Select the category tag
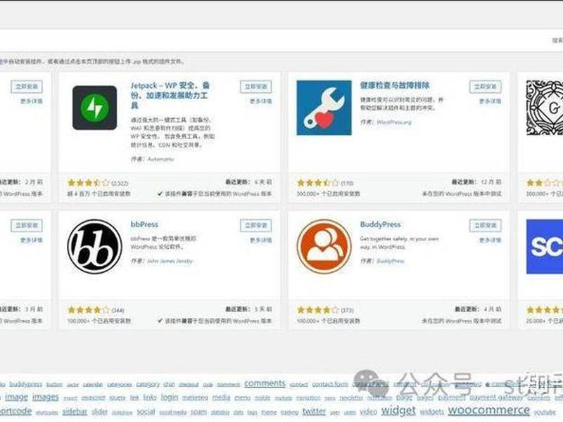 (x=148, y=384)
